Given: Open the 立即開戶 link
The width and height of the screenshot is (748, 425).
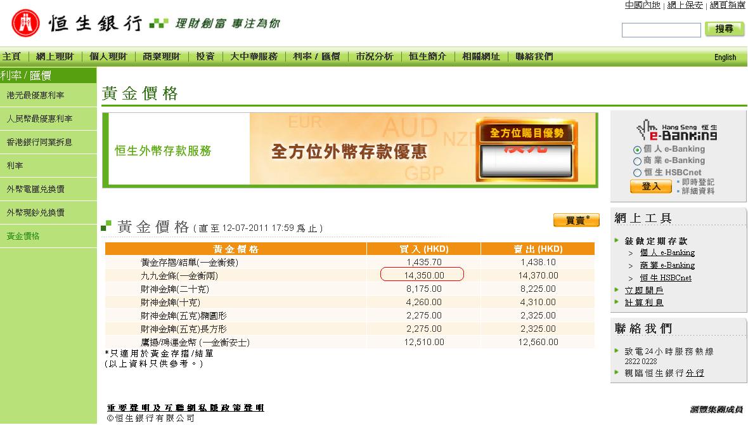Looking at the screenshot, I should (644, 290).
